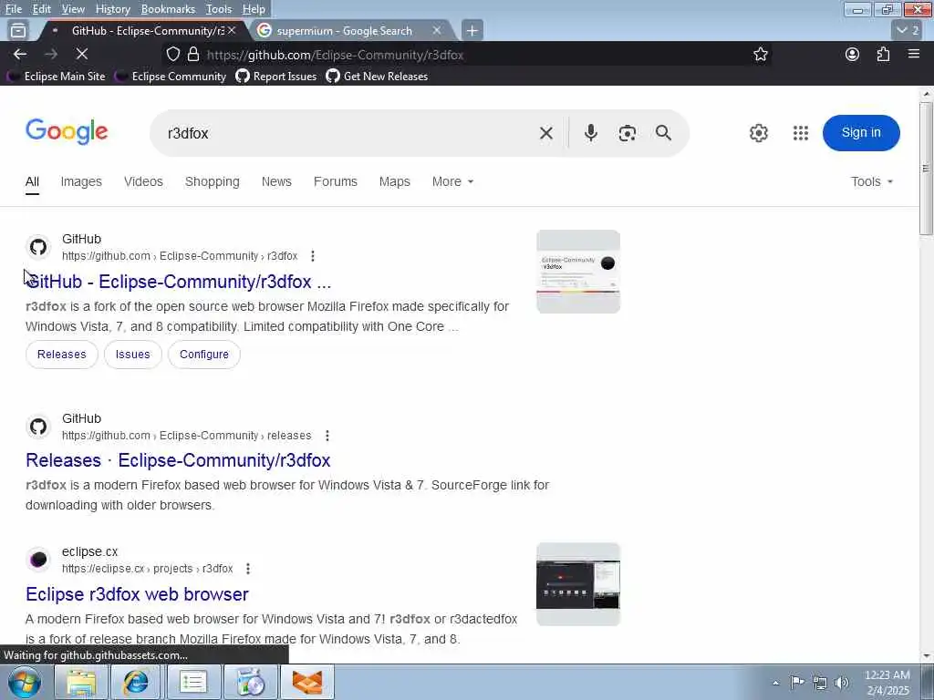The height and width of the screenshot is (700, 934).
Task: Open Eclipse Main Site bookmark
Action: click(56, 77)
